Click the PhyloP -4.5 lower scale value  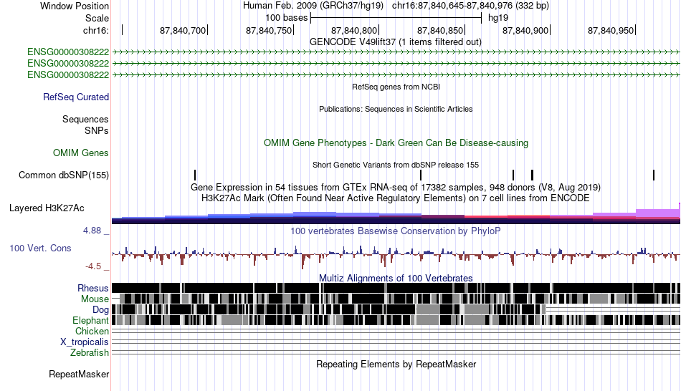[x=93, y=266]
